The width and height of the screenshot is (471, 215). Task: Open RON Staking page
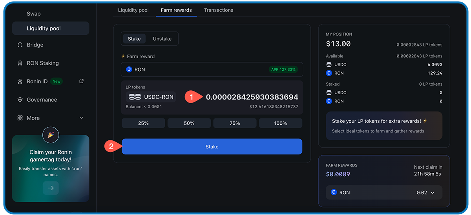coord(43,63)
